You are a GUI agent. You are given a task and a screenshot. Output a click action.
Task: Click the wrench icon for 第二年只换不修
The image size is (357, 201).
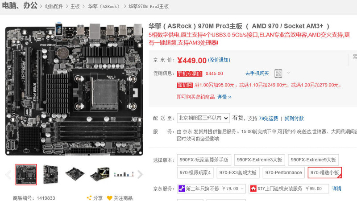(x=182, y=189)
